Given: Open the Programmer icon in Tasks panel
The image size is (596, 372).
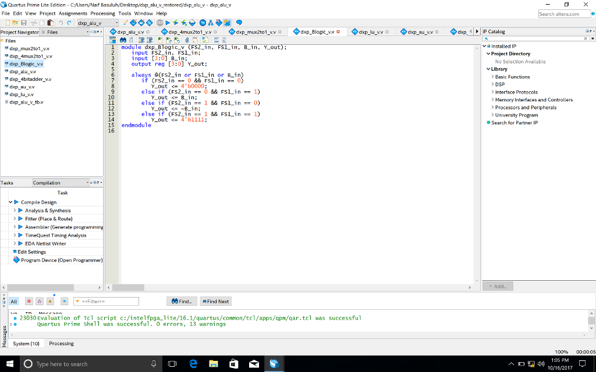Looking at the screenshot, I should (16, 260).
